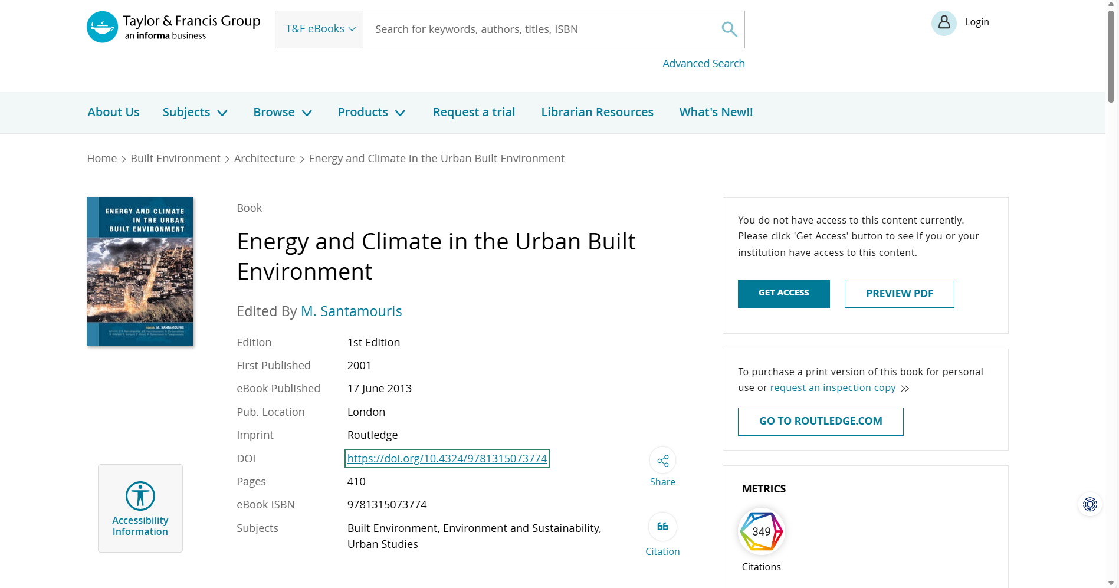
Task: Open the T&F eBooks search dropdown
Action: pyautogui.click(x=320, y=29)
